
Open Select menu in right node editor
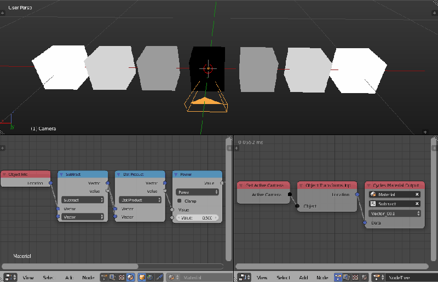click(283, 278)
